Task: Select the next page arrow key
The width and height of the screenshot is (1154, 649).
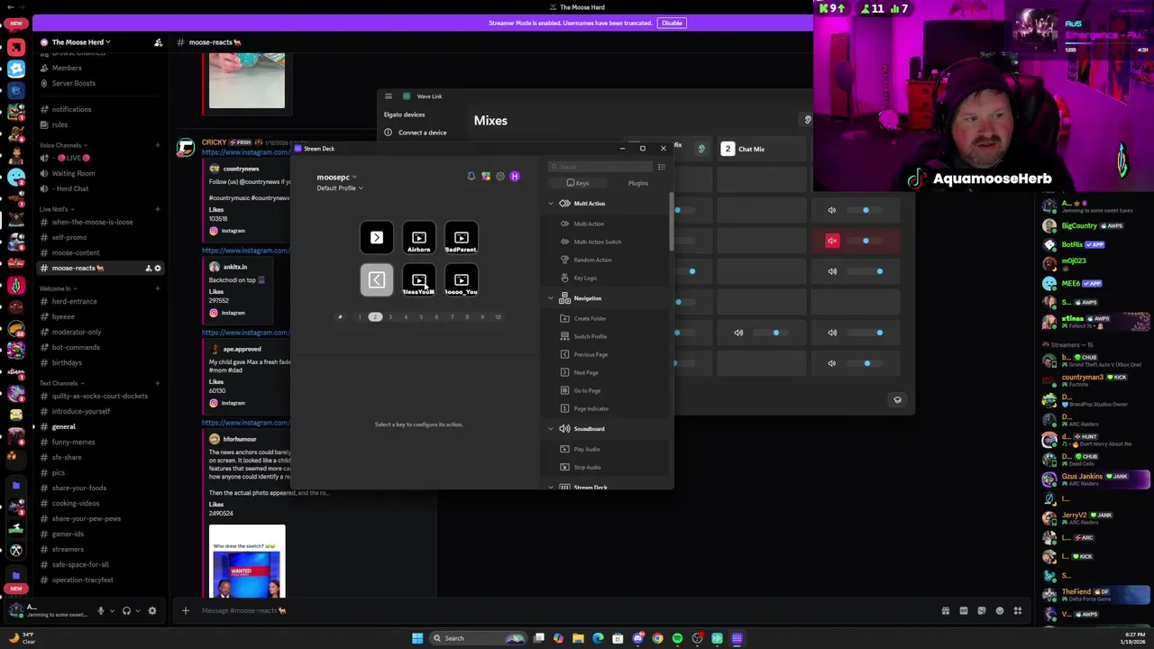Action: coord(377,238)
